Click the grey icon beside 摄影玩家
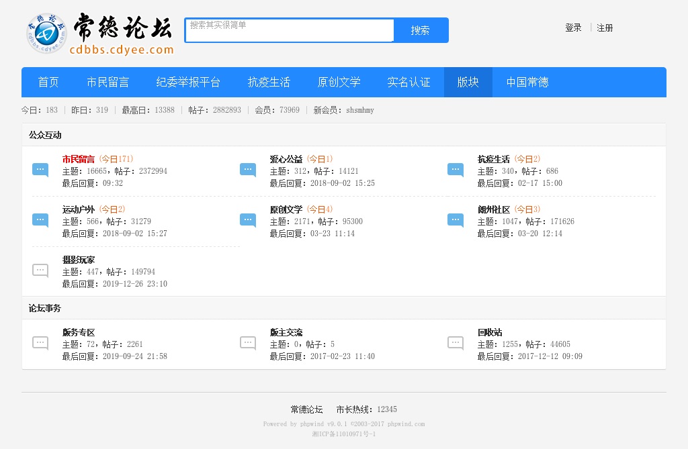688x449 pixels. click(40, 270)
